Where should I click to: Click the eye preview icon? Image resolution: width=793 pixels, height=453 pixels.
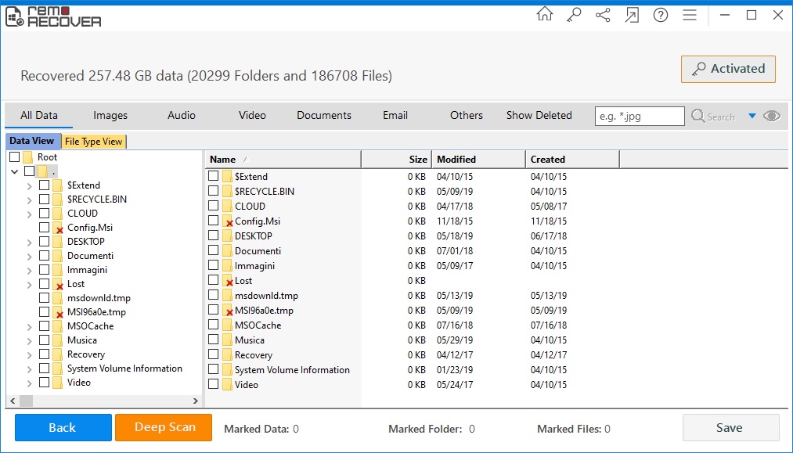point(772,116)
